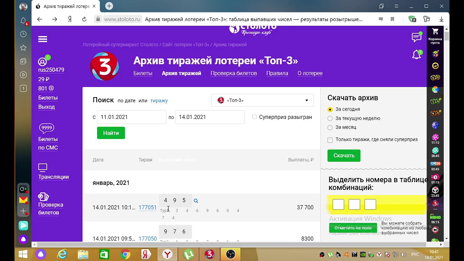
Task: Open the Проверка билетов tab
Action: 234,73
